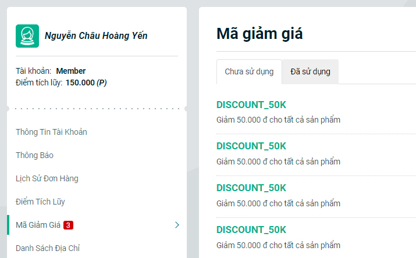The height and width of the screenshot is (258, 416).
Task: Open the Điểm Tích Lũy sidebar item
Action: (x=40, y=202)
